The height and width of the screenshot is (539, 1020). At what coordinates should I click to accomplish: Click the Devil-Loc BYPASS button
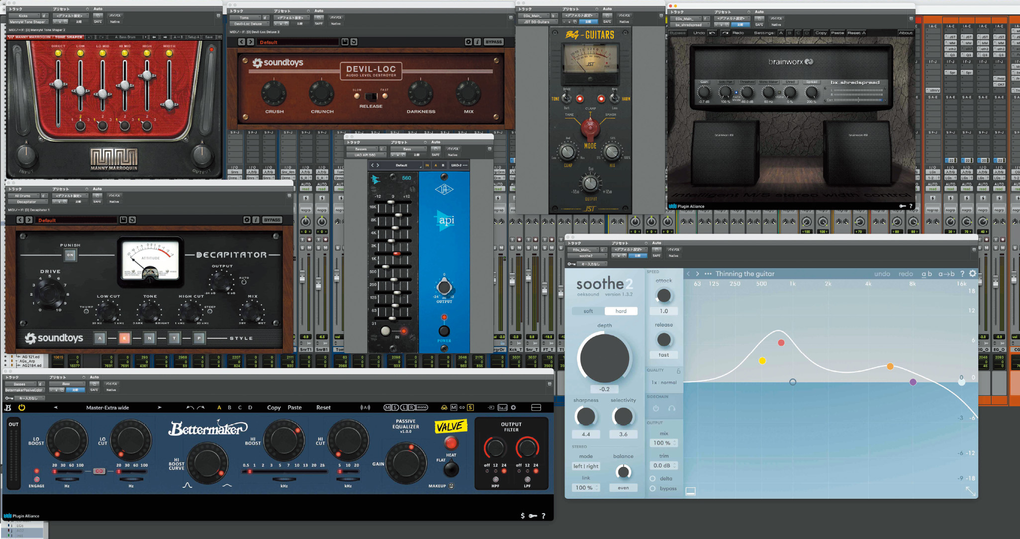pos(493,42)
